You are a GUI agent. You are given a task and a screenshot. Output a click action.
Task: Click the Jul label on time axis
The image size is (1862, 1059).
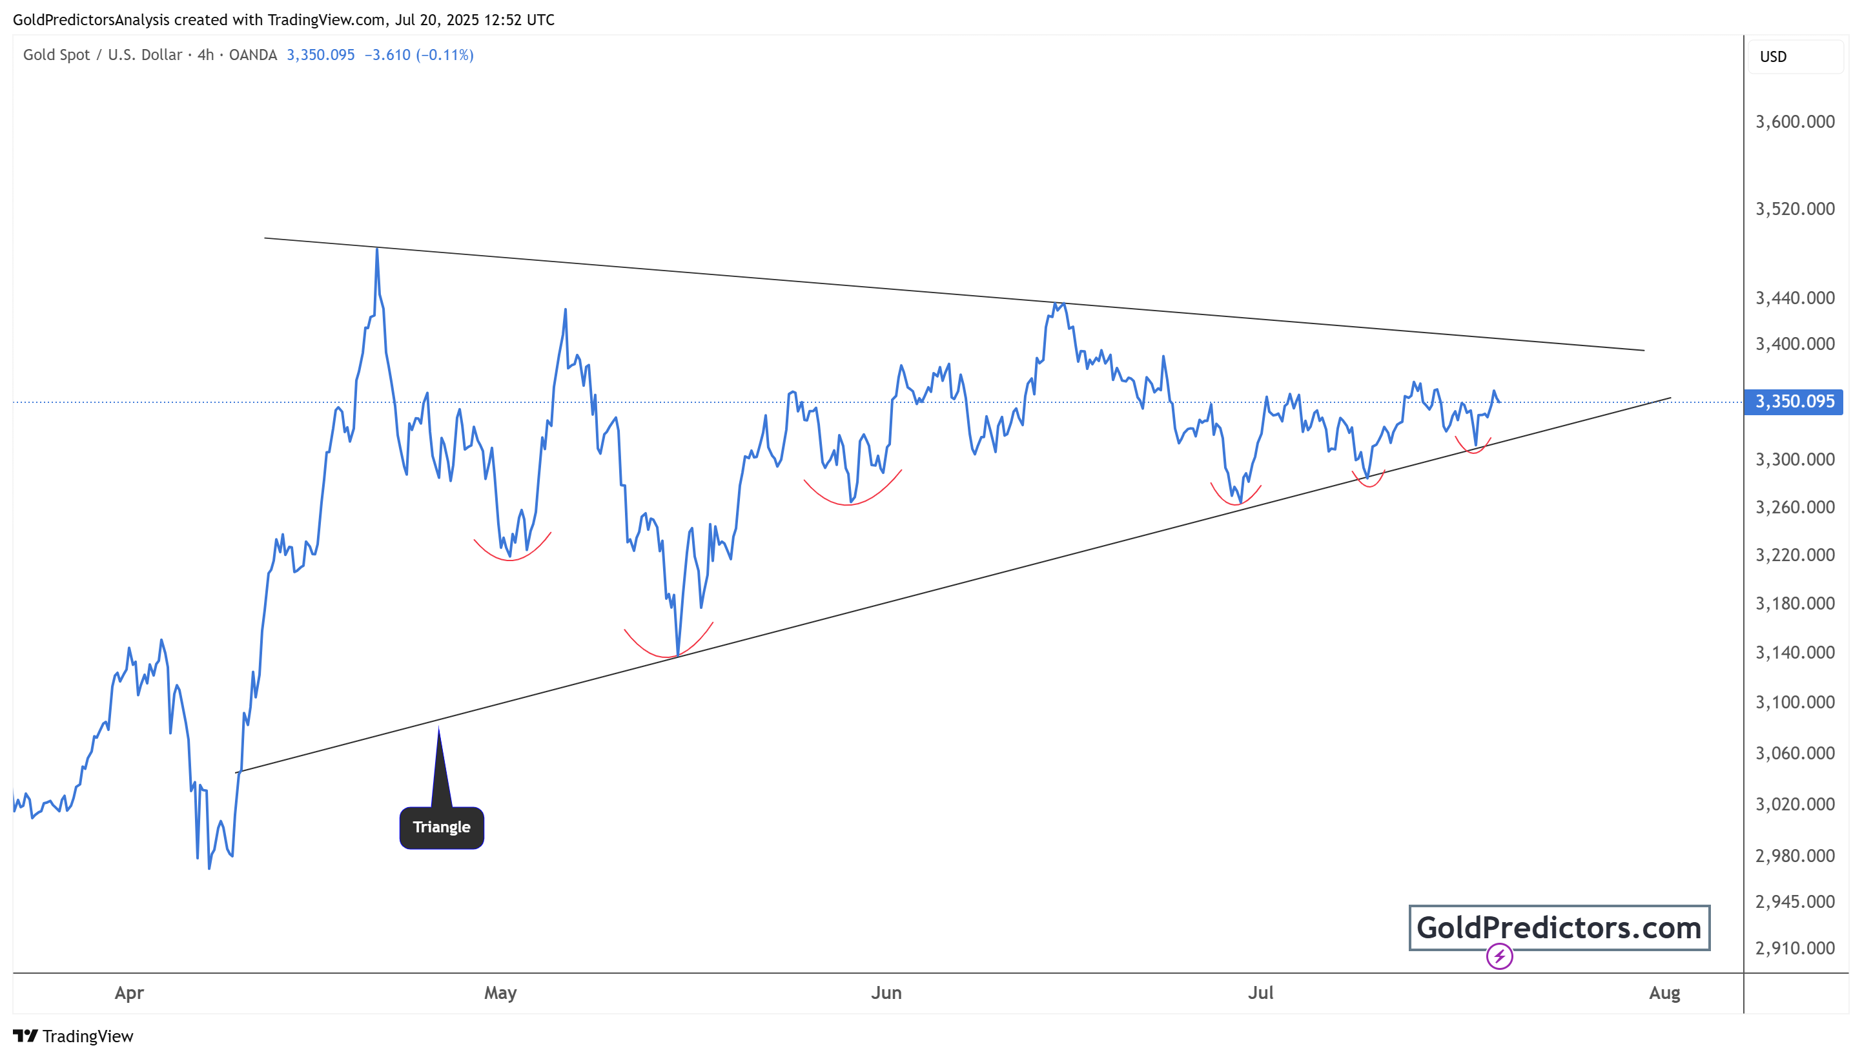click(x=1260, y=993)
